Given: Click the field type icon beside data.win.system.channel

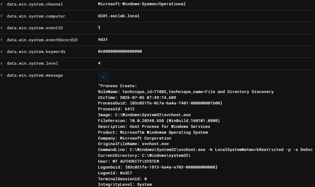Looking at the screenshot, I should point(2,4).
